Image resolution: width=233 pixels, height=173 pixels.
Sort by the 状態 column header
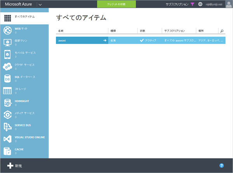pyautogui.click(x=143, y=31)
